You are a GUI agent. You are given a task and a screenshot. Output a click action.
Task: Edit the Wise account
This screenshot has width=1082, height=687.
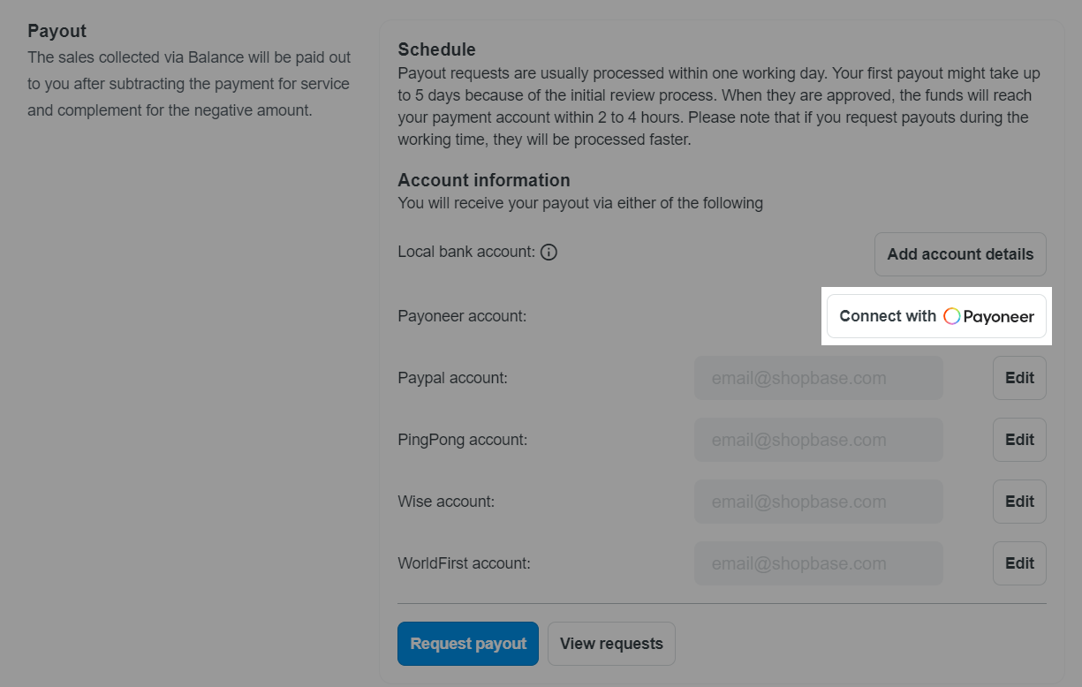coord(1019,502)
